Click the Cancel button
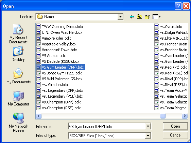191x143 pixels. coord(175,135)
